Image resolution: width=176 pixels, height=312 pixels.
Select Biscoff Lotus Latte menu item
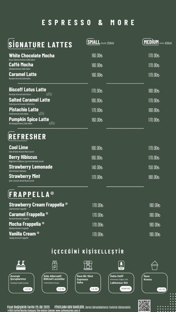pos(28,90)
